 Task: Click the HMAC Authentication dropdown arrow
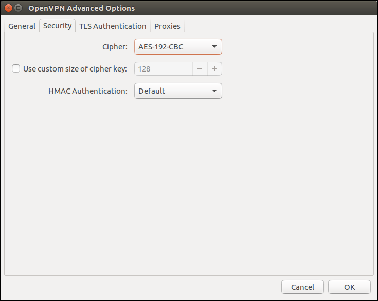point(214,91)
